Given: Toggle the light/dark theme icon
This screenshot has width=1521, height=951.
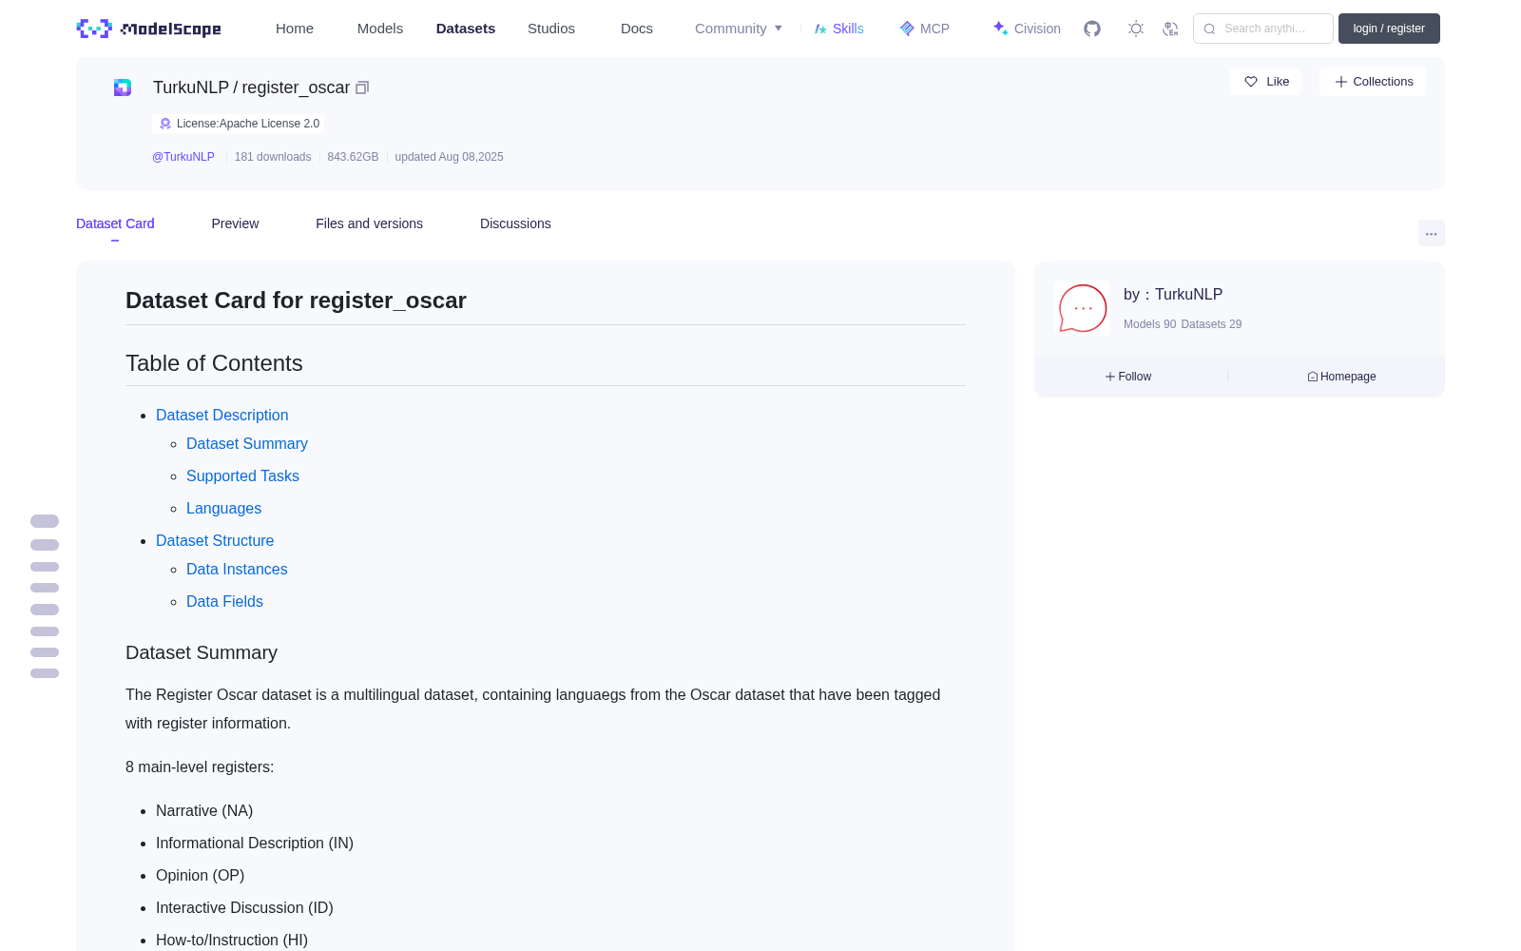Looking at the screenshot, I should (x=1135, y=29).
